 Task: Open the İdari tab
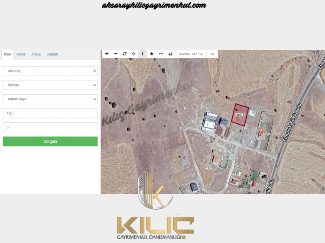[x=7, y=54]
